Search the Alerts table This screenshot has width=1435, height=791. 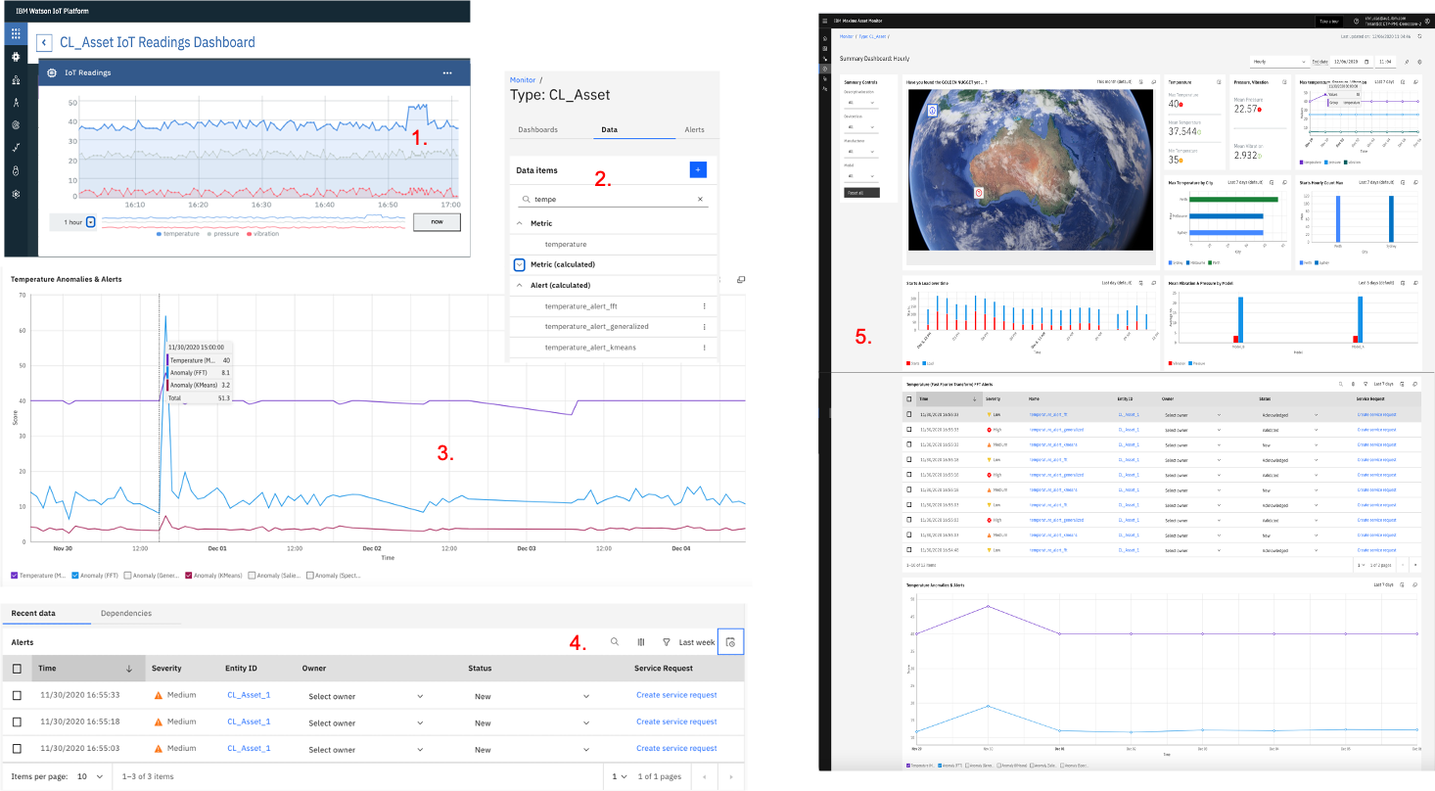tap(615, 642)
